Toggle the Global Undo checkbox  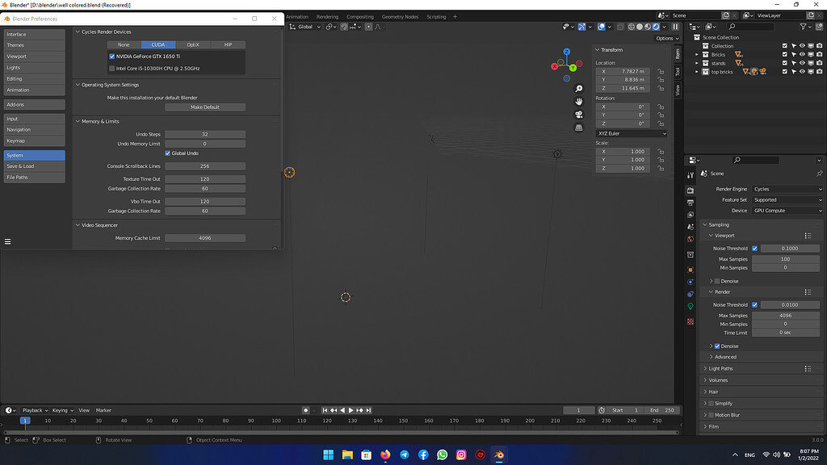click(x=168, y=153)
